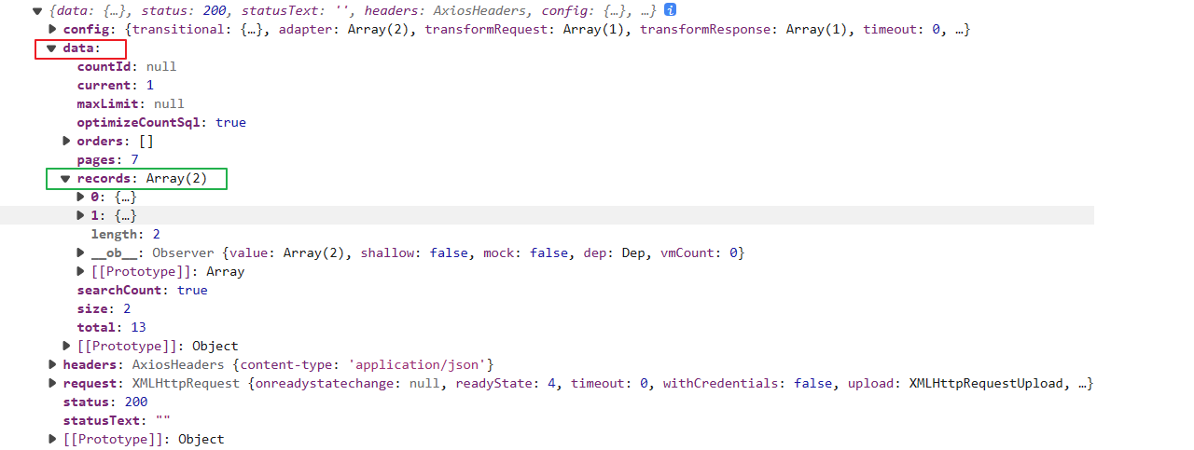Expand the headers AxiosHeaders object
The width and height of the screenshot is (1194, 450).
(x=53, y=365)
